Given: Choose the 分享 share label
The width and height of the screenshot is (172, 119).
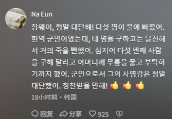Looking at the screenshot, I should point(76,114).
